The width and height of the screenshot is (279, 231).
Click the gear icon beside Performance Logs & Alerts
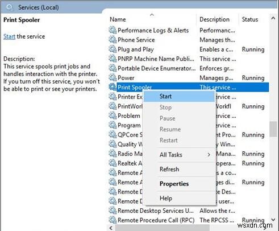tap(113, 30)
